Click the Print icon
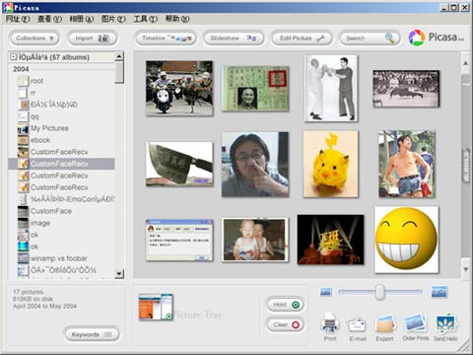The width and height of the screenshot is (473, 355). pyautogui.click(x=330, y=323)
